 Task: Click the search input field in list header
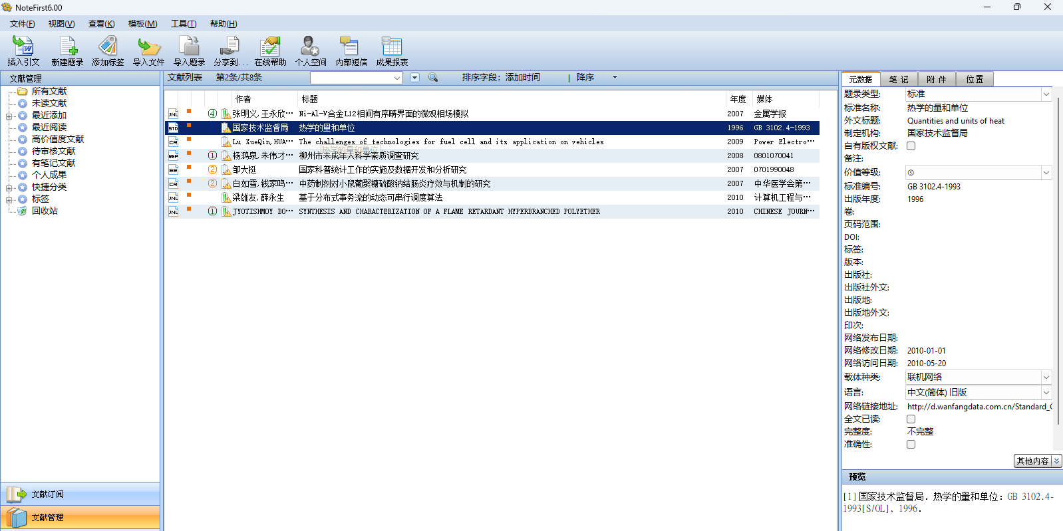[351, 78]
